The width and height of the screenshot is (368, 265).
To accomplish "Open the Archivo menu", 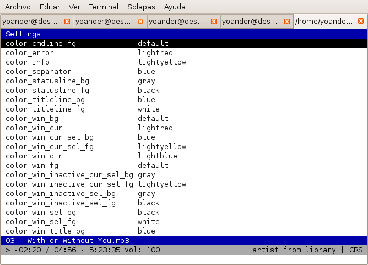I will click(x=18, y=7).
